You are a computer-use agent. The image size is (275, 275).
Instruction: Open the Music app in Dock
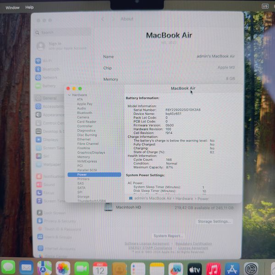(214, 269)
